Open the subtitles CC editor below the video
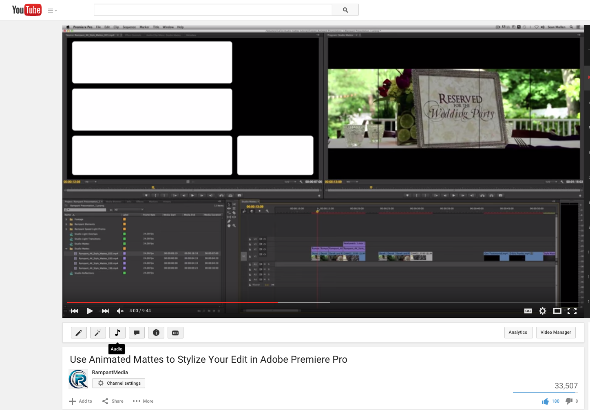The width and height of the screenshot is (590, 410). click(175, 333)
